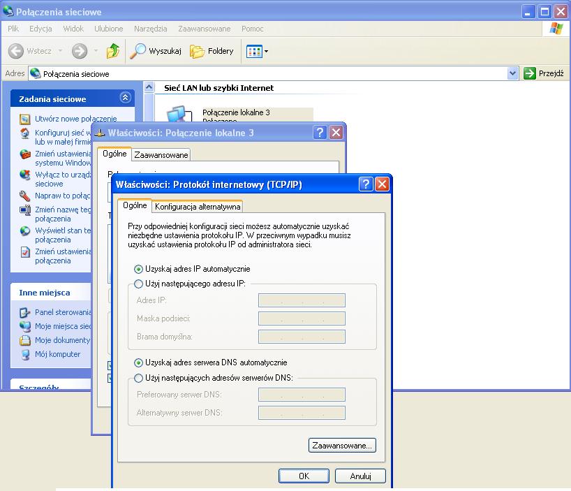
Task: Click Moje dokumenty folder icon
Action: pyautogui.click(x=24, y=340)
